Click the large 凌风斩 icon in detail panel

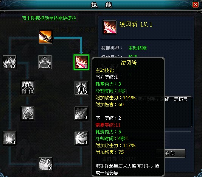pyautogui.click(x=110, y=27)
